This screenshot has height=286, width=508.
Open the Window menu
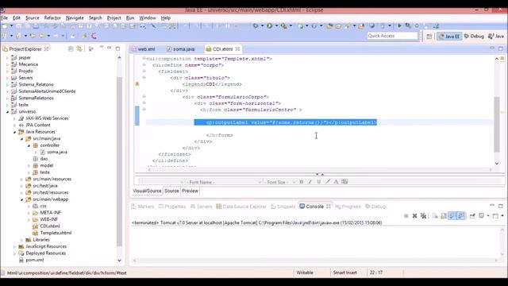point(148,17)
